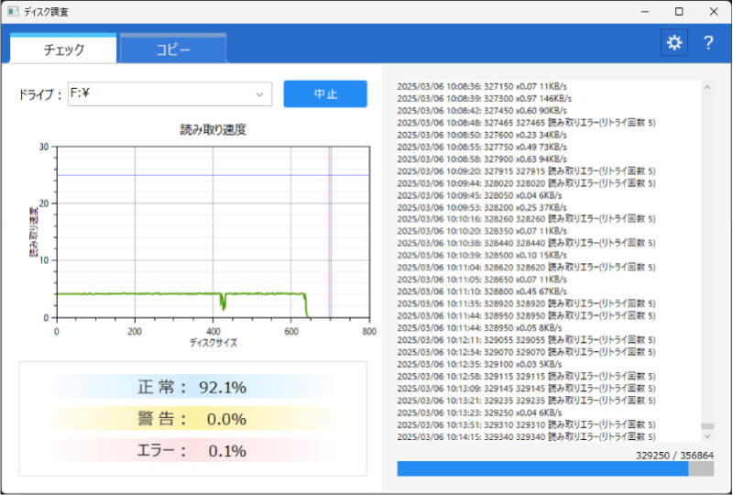Select log line 10:11:04: 328620 読み取りエラー
Viewport: 733px width, 495px height.
click(526, 268)
